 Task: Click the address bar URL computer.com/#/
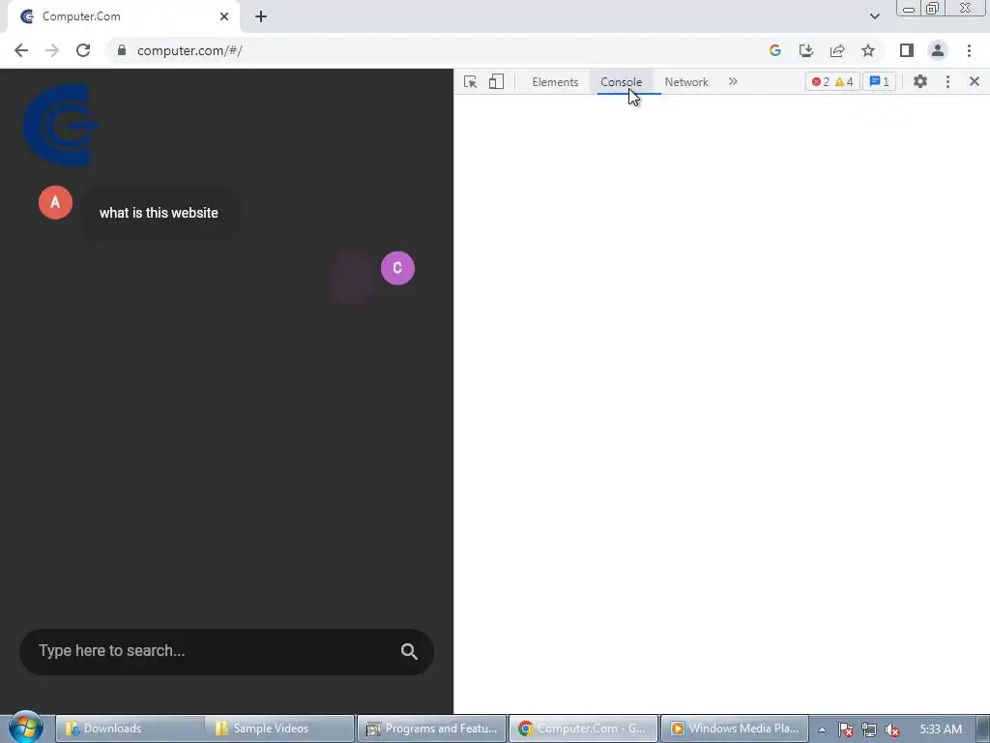[x=189, y=50]
